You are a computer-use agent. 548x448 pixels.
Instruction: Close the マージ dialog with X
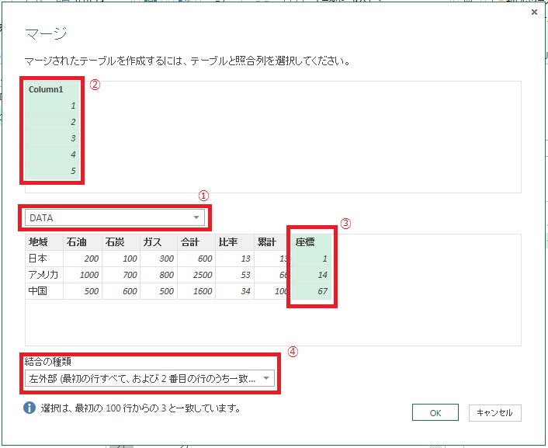[x=534, y=12]
